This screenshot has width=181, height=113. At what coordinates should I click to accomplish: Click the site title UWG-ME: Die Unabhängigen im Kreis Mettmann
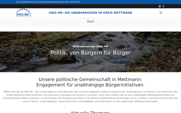pyautogui.click(x=91, y=13)
